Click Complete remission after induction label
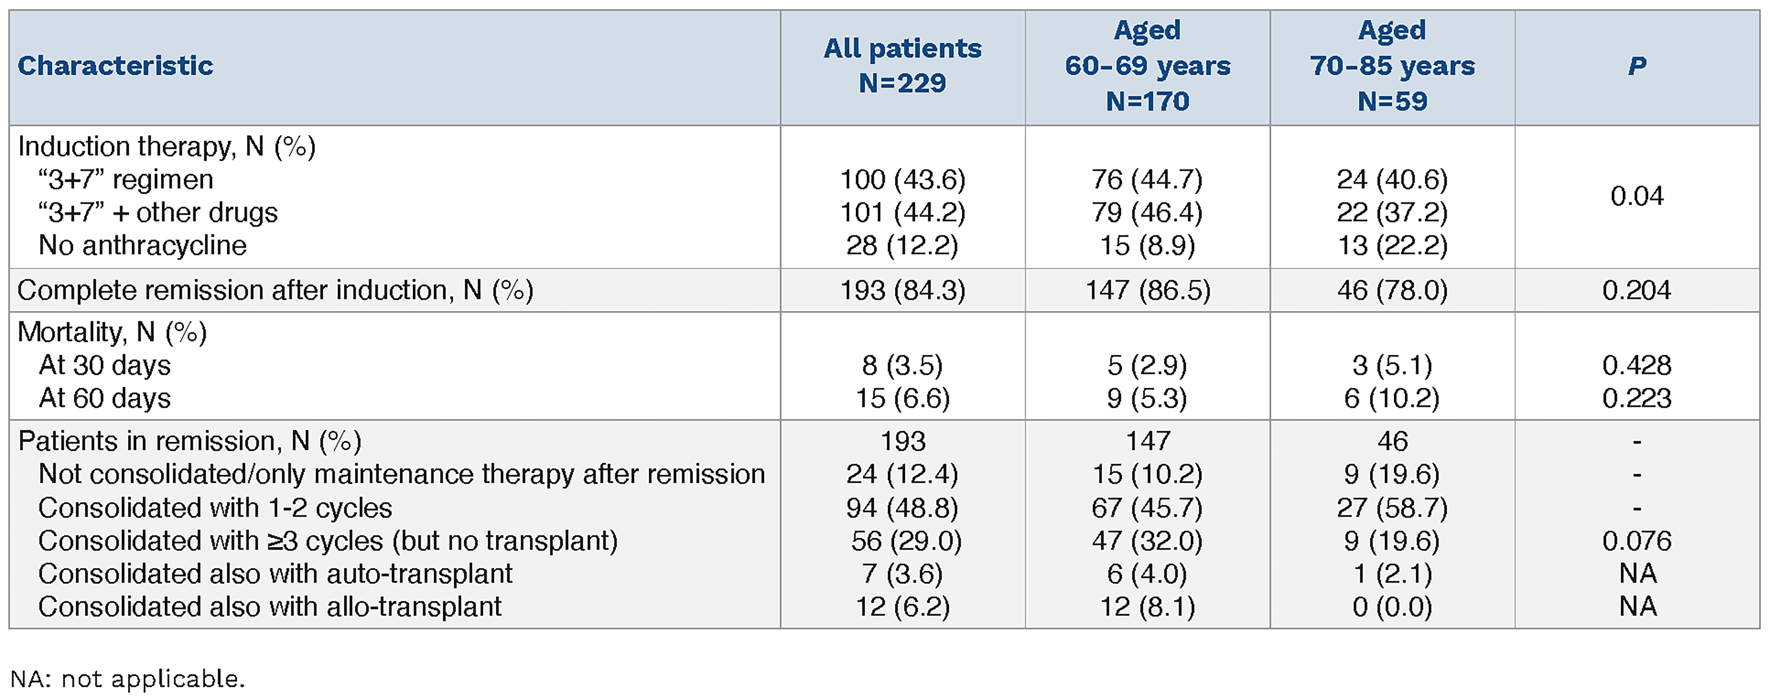The width and height of the screenshot is (1771, 699). (275, 290)
